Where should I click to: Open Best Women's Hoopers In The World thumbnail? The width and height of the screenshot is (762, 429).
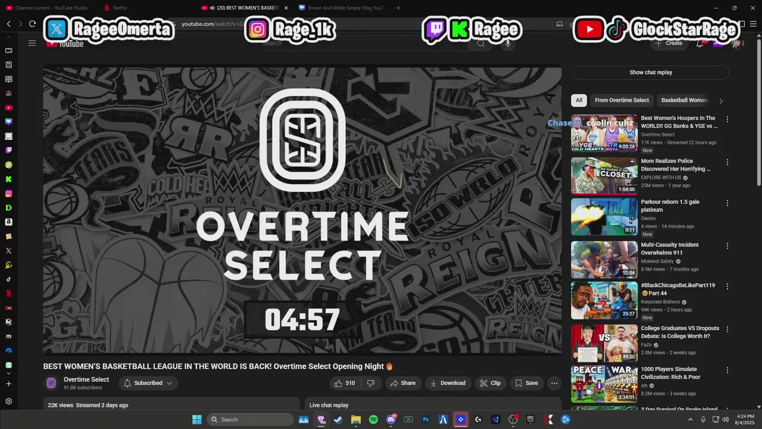pyautogui.click(x=604, y=133)
